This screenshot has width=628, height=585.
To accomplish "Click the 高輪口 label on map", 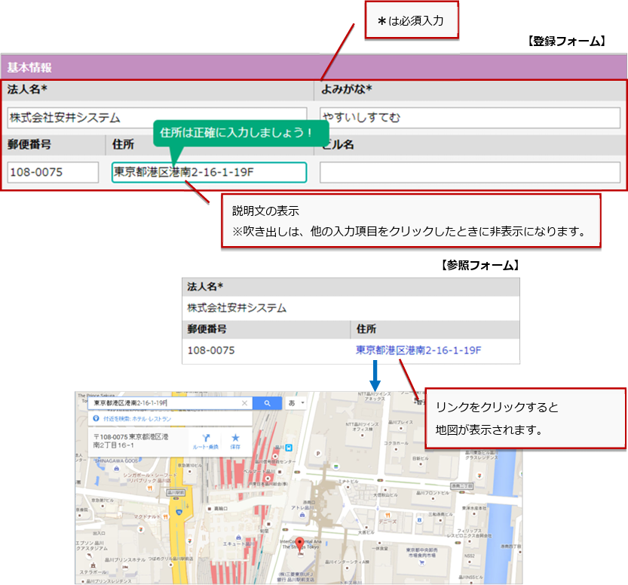I will (x=221, y=509).
